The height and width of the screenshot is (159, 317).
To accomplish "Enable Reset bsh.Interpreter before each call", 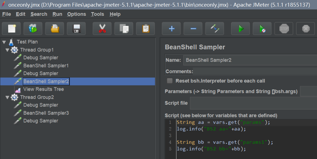I will (170, 81).
